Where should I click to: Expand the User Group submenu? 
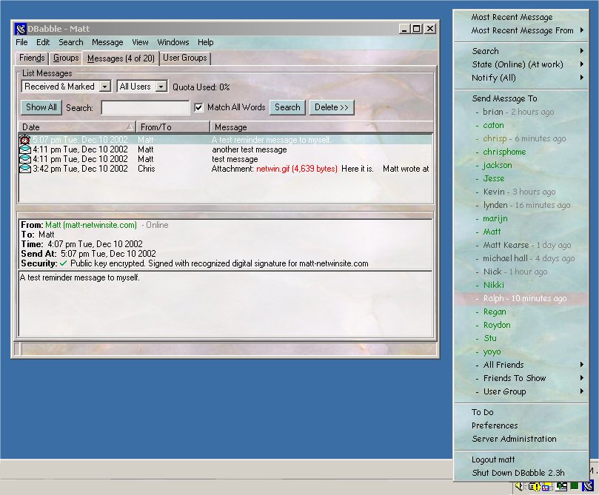pos(522,391)
